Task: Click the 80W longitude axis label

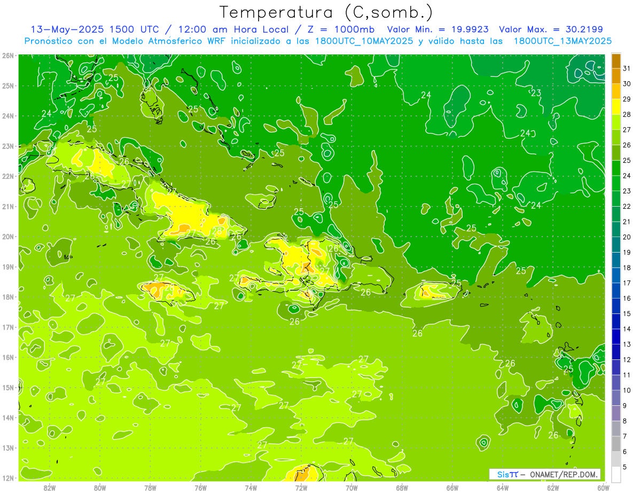Action: click(100, 488)
